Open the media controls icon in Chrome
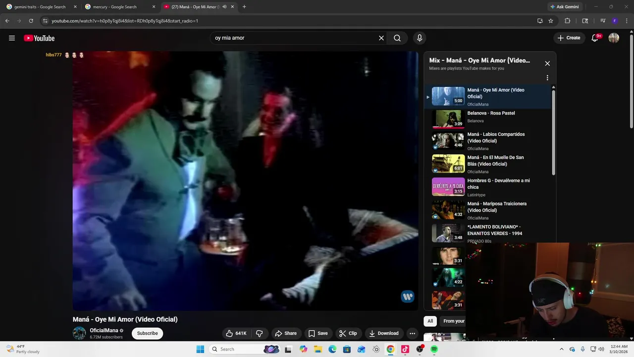Image resolution: width=634 pixels, height=357 pixels. (x=603, y=21)
